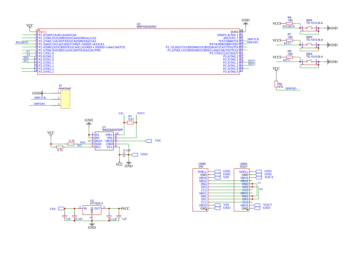
Task: Click the SBWDIO net label near R2
Action: tap(291, 88)
